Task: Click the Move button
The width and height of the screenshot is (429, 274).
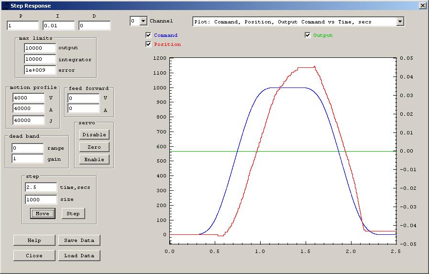Action: coord(43,213)
